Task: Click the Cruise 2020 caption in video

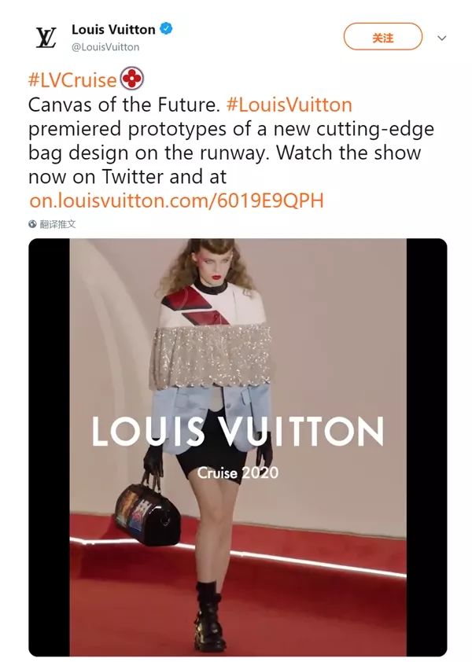Action: (238, 473)
